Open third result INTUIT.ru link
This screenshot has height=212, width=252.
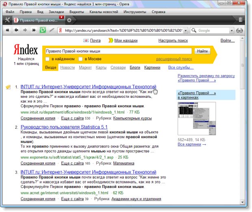pyautogui.click(x=88, y=172)
